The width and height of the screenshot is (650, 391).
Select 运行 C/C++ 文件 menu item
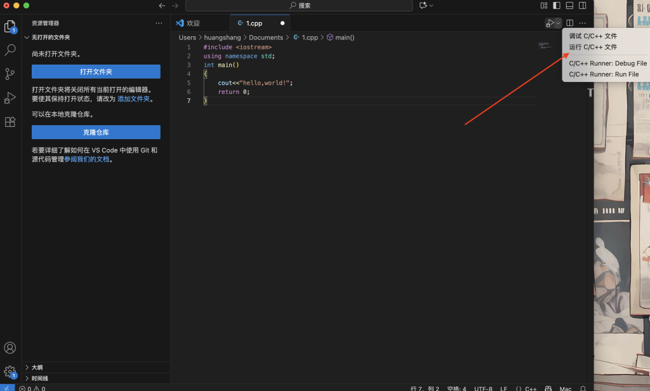tap(593, 47)
